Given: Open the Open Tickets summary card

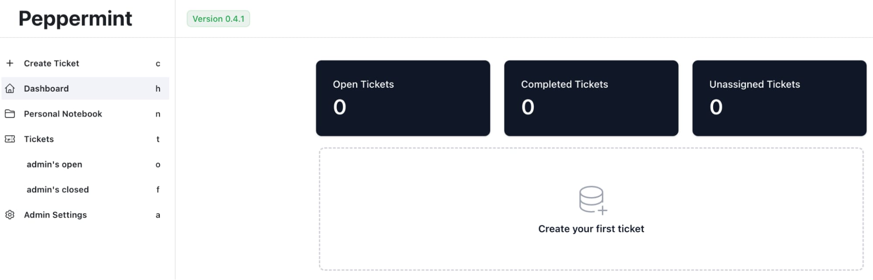Looking at the screenshot, I should [403, 98].
